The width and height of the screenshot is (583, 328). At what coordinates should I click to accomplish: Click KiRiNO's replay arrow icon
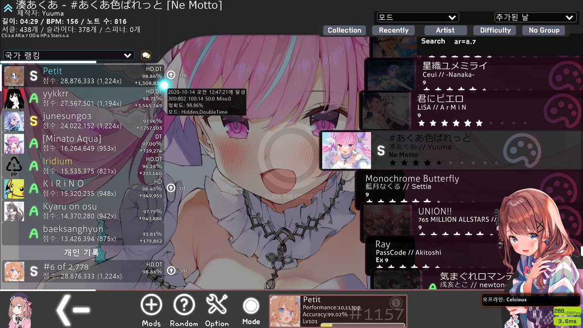171,188
